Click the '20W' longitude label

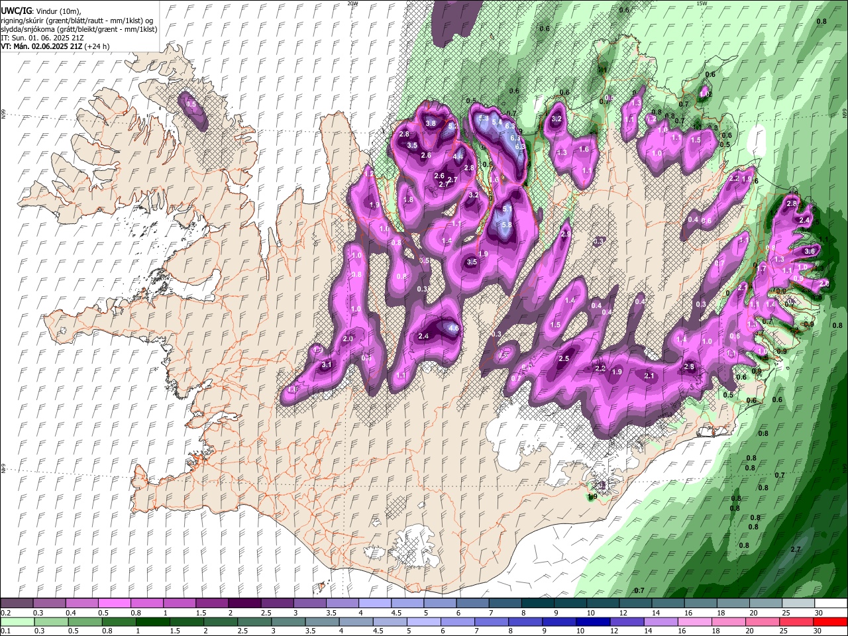(352, 3)
